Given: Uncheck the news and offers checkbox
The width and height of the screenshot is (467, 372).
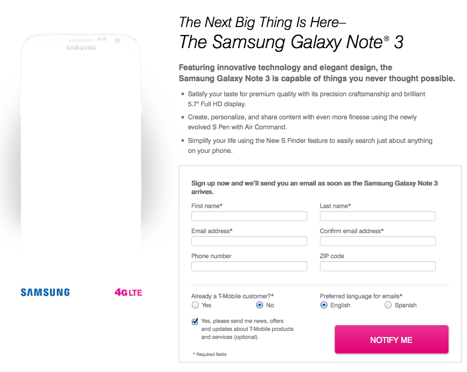Looking at the screenshot, I should [x=195, y=322].
